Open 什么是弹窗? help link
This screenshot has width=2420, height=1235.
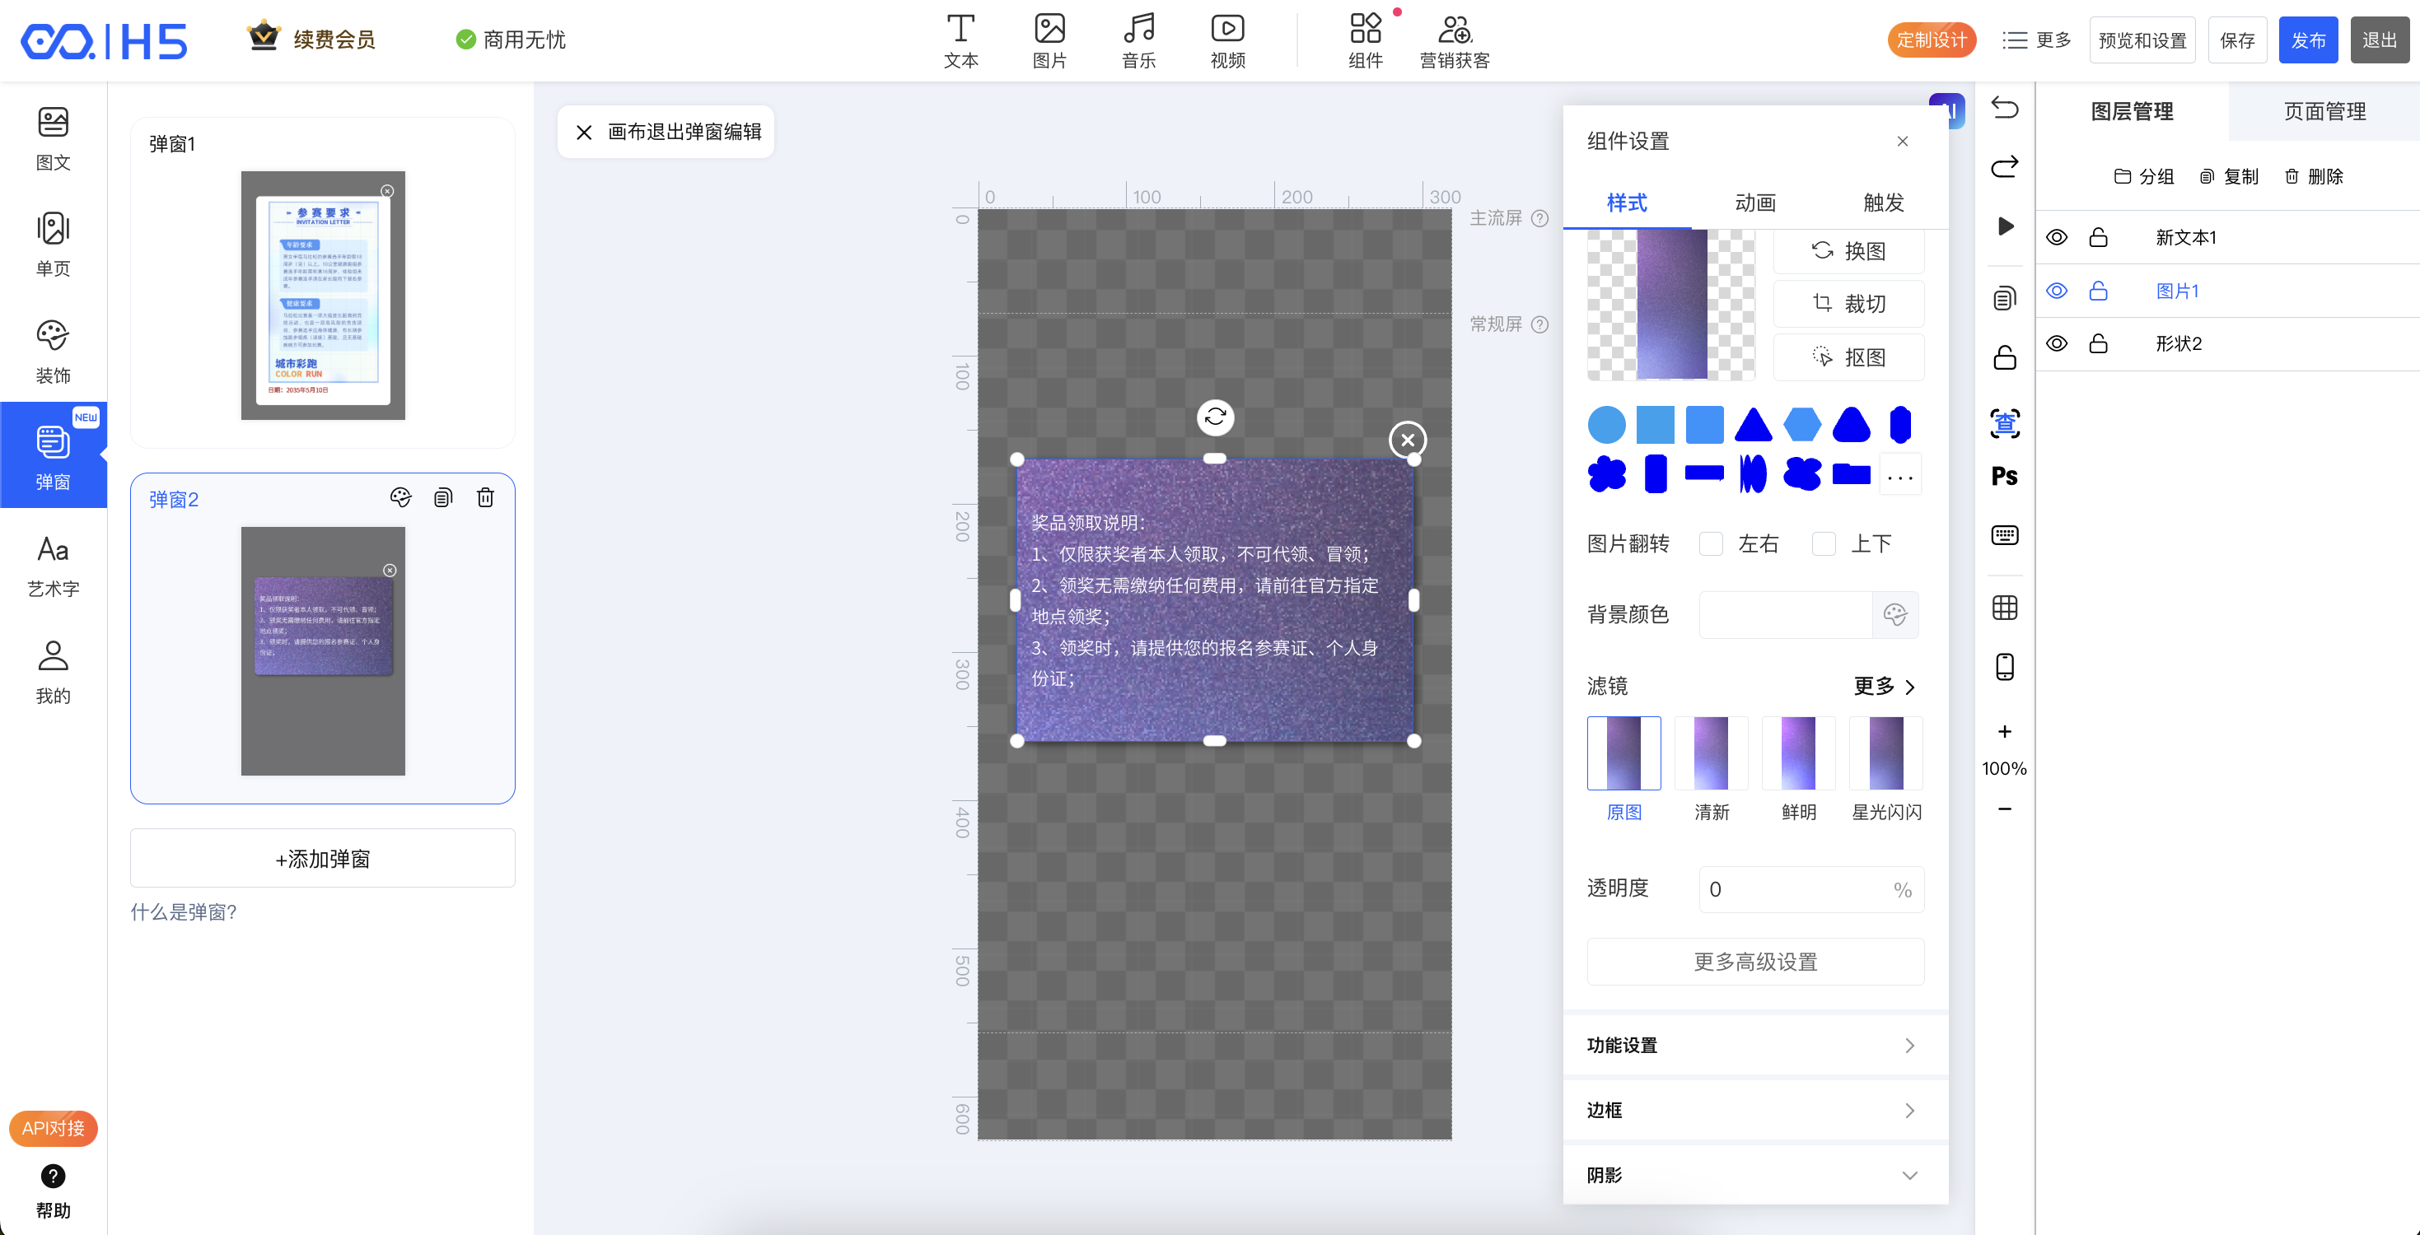183,912
